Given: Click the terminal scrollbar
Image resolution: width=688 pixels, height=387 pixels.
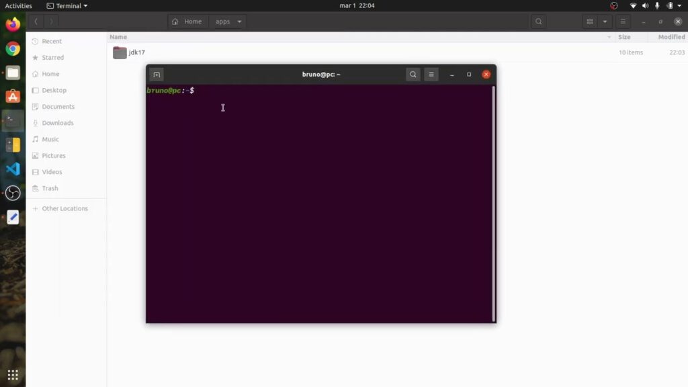Looking at the screenshot, I should pos(494,204).
